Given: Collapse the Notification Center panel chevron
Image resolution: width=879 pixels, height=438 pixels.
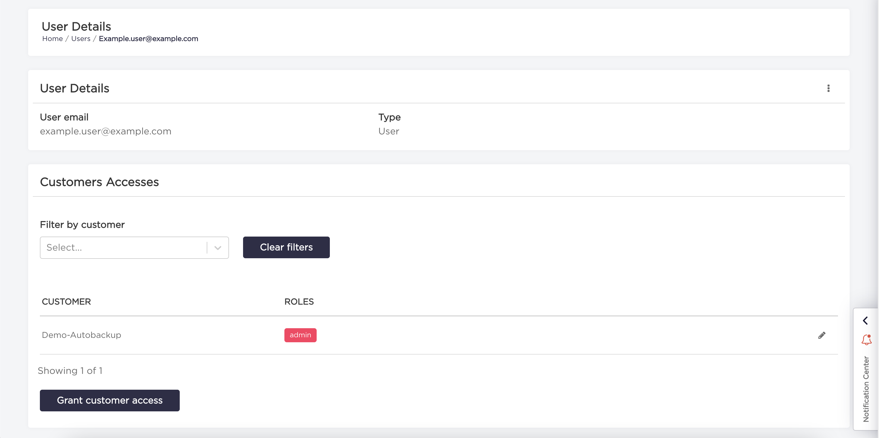Looking at the screenshot, I should coord(866,320).
